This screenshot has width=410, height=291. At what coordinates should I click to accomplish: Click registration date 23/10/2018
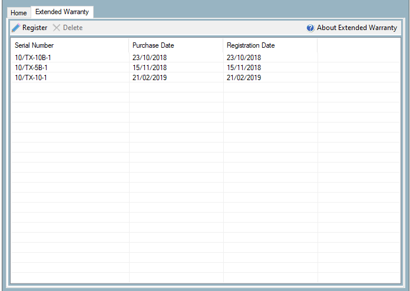click(x=244, y=58)
